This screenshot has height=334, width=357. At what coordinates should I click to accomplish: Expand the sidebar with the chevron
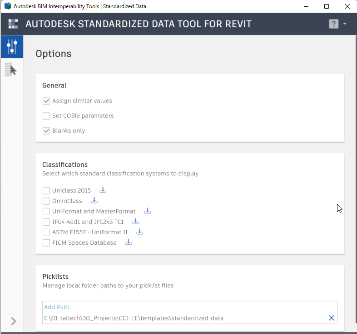(14, 321)
